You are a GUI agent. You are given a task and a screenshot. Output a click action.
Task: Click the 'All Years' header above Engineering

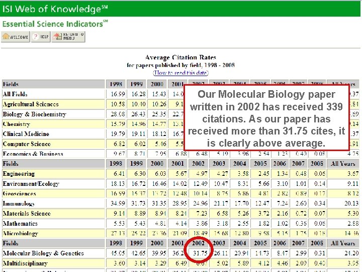(343, 164)
